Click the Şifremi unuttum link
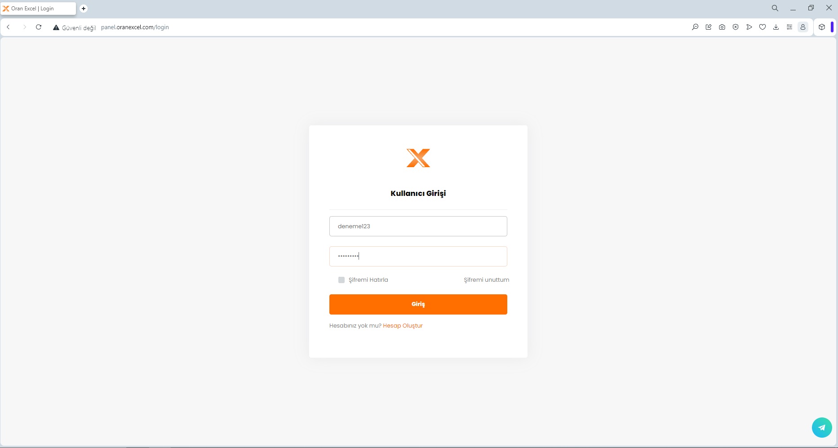The width and height of the screenshot is (838, 448). click(x=487, y=280)
